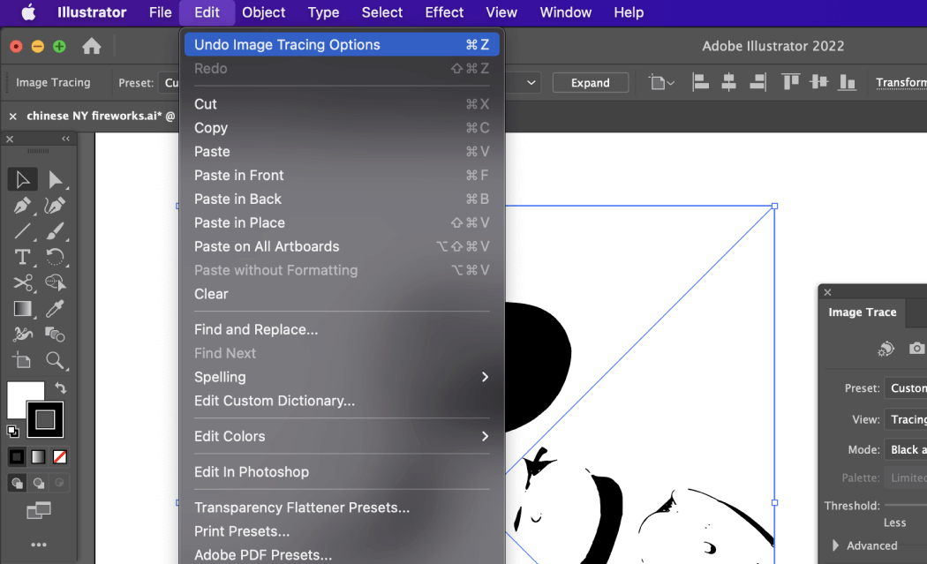Screen dimensions: 927x564
Task: Choose Paste on All Artboards
Action: pyautogui.click(x=342, y=246)
